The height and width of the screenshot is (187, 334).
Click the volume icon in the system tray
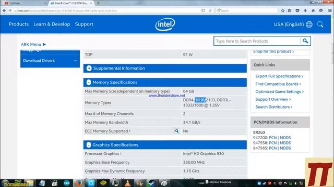pyautogui.click(x=296, y=183)
